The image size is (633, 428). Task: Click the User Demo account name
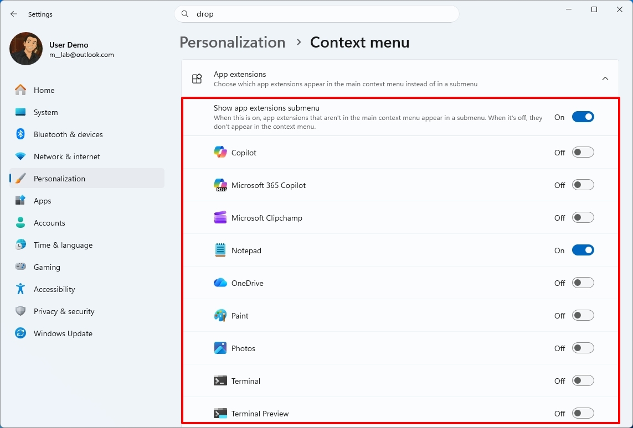69,45
